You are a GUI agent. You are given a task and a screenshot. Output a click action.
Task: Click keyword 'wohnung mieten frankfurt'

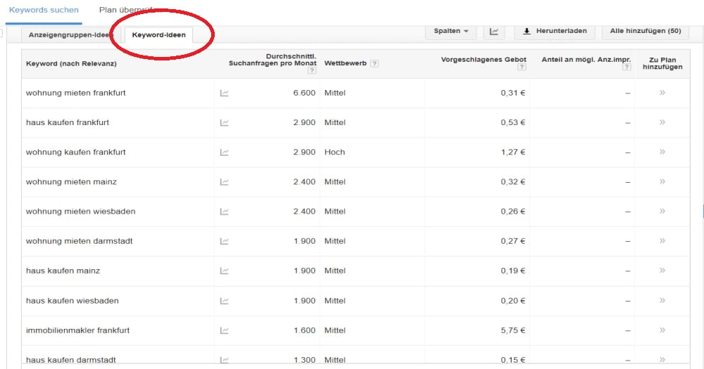tap(76, 93)
